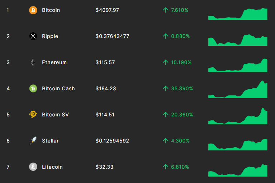The height and width of the screenshot is (183, 275).
Task: Click the green up arrow beside 35.390%
Action: [166, 88]
